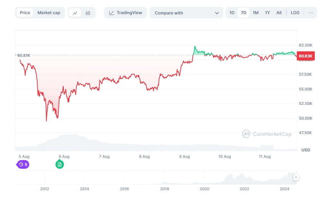
Task: Click the 55.00K axis label
Action: (x=306, y=89)
